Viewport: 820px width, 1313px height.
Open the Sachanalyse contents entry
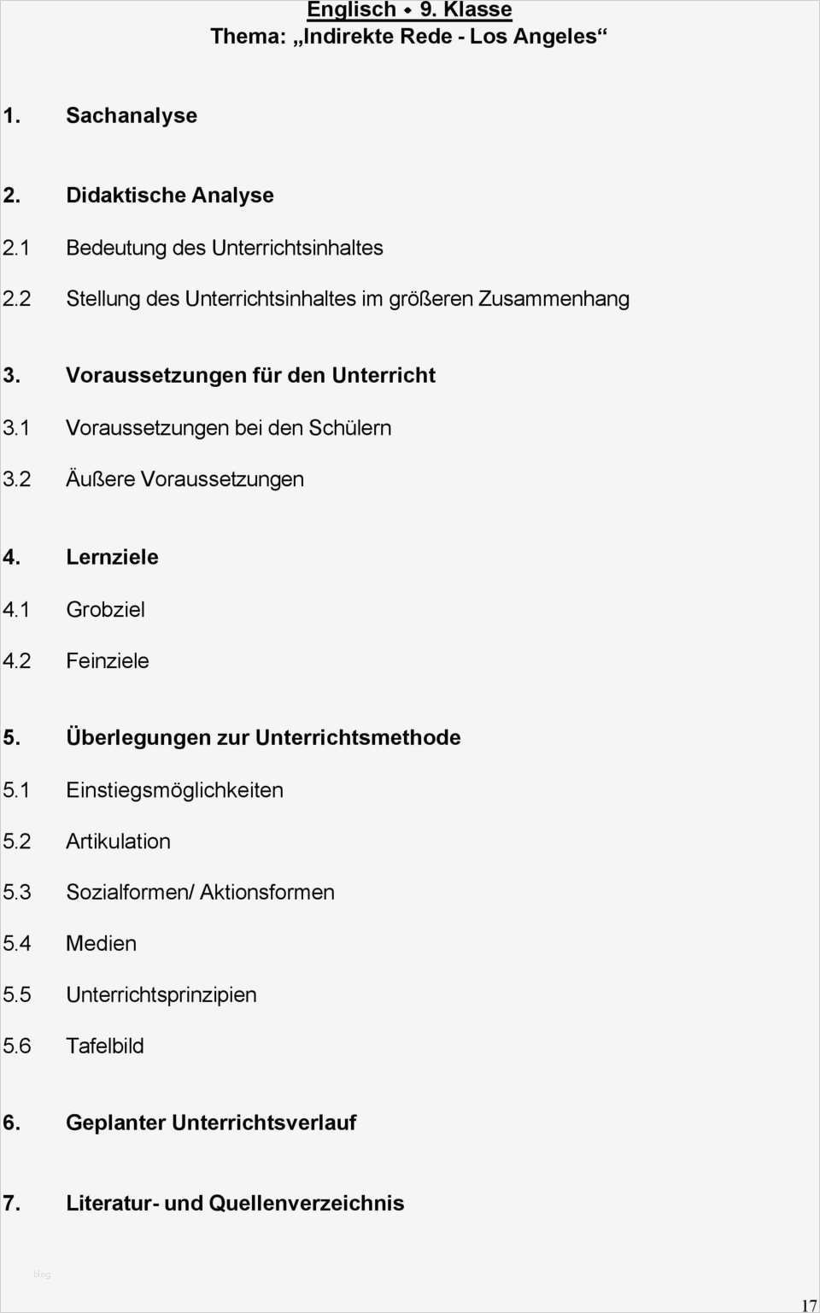[132, 115]
